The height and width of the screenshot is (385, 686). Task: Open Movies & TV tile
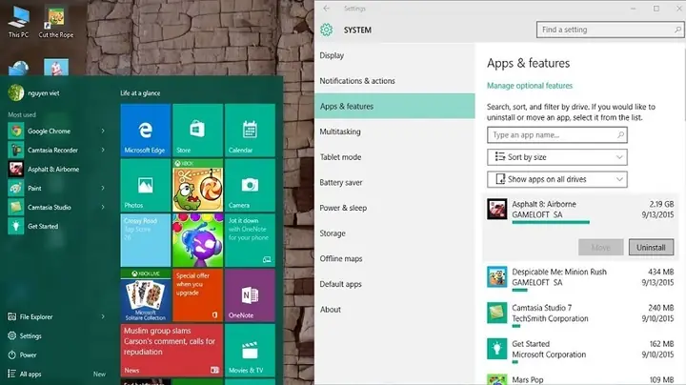[x=250, y=350]
